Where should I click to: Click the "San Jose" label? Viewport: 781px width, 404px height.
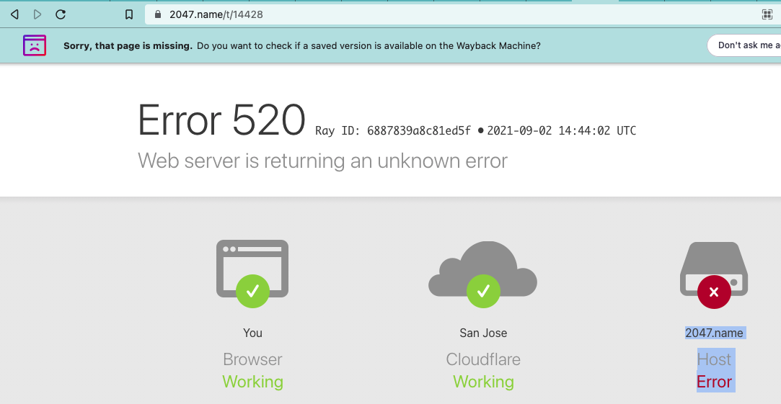(x=483, y=333)
